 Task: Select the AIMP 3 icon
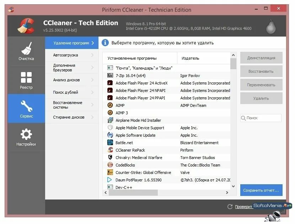point(110,113)
